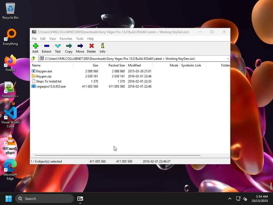Launch Firefox from desktop
This screenshot has height=205, width=273.
(x=10, y=63)
